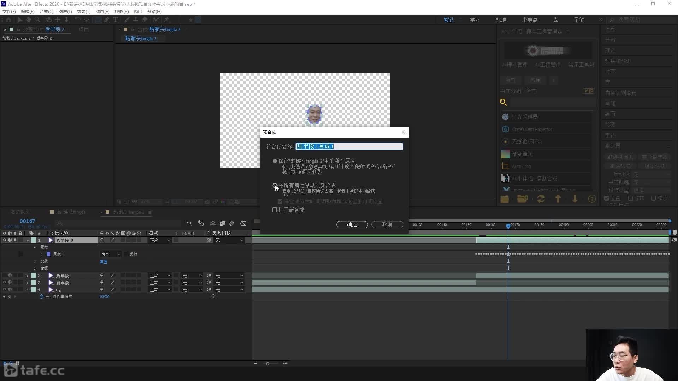Image resolution: width=678 pixels, height=381 pixels.
Task: Toggle the tracker 旋转 checkbox
Action: (x=630, y=198)
